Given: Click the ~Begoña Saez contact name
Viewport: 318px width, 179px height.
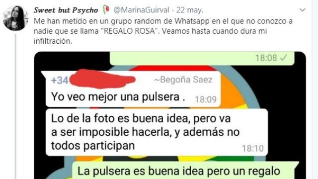Looking at the screenshot, I should (183, 80).
